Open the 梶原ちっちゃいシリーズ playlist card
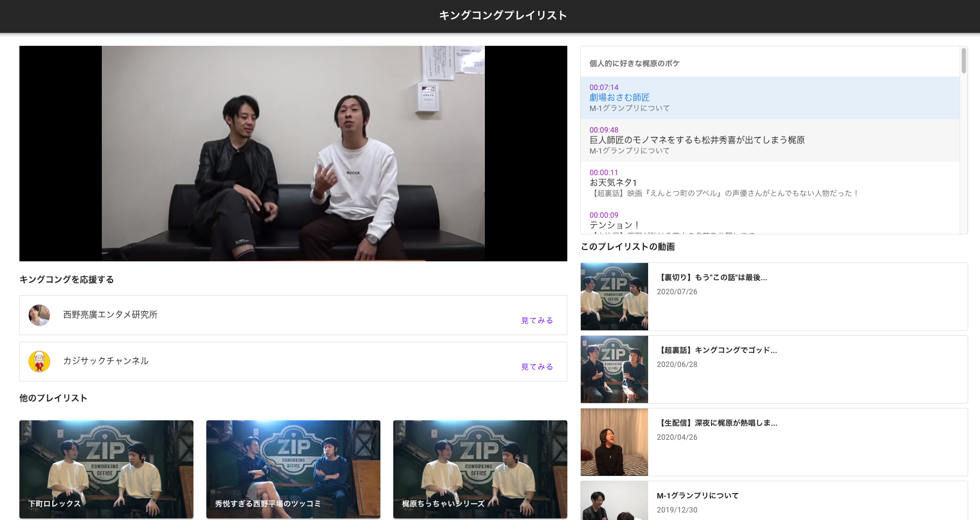The height and width of the screenshot is (520, 980). coord(480,469)
